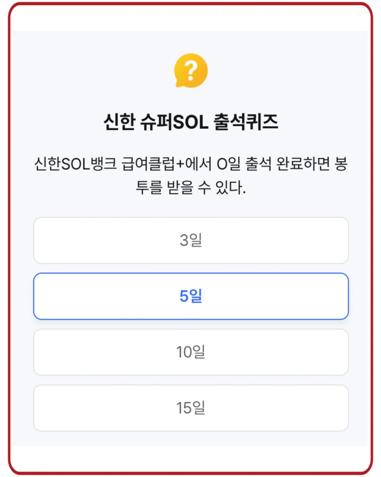Click the quiz question text about 급여클럽+

pyautogui.click(x=191, y=175)
